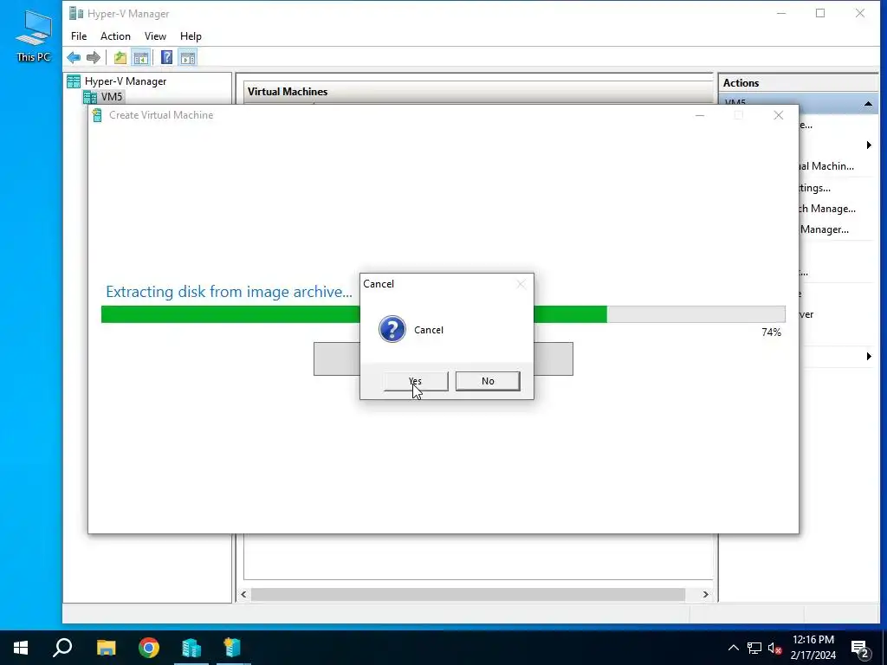This screenshot has height=665, width=887.
Task: Open the Action menu
Action: click(115, 36)
